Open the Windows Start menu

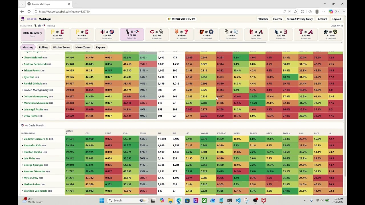pos(102,200)
